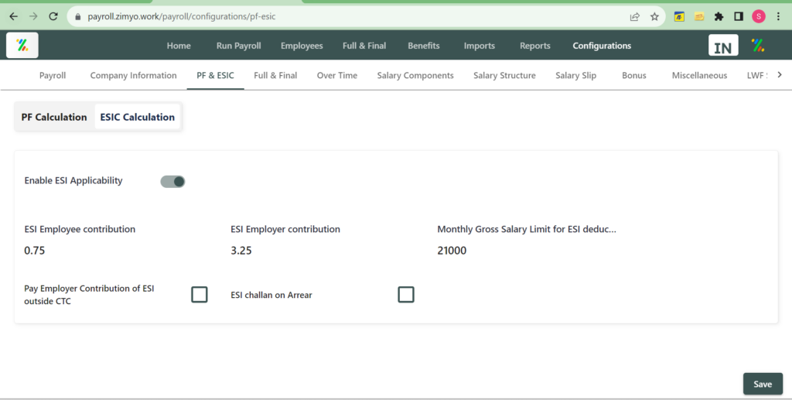This screenshot has width=792, height=400.
Task: Switch to PF Calculation view
Action: click(x=54, y=117)
